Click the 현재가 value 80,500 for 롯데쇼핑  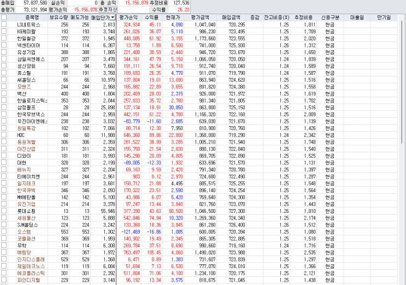[176, 211]
